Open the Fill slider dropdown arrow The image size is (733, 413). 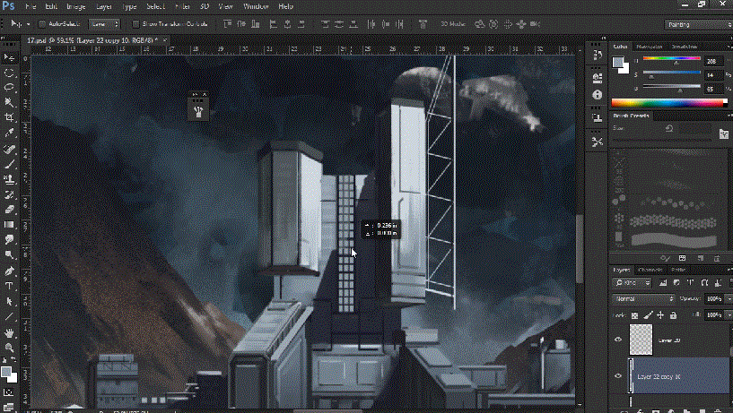[x=729, y=315]
